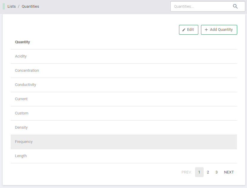The height and width of the screenshot is (188, 247).
Task: Select the Current row
Action: 21,99
